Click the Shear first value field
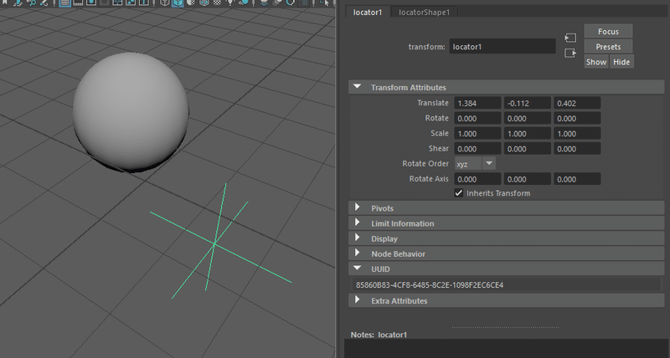Image resolution: width=670 pixels, height=358 pixels. (477, 149)
